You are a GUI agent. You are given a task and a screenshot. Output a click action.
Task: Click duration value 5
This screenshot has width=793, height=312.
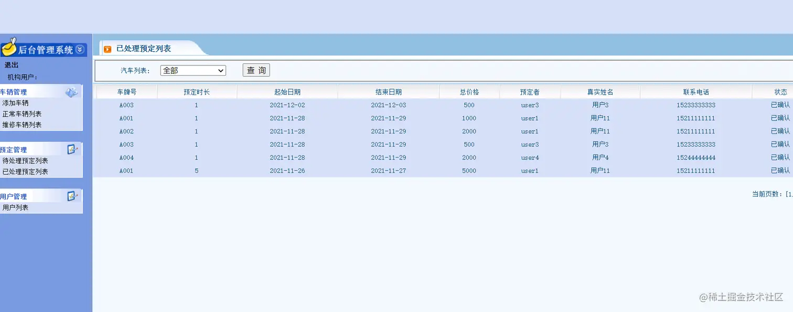(197, 171)
